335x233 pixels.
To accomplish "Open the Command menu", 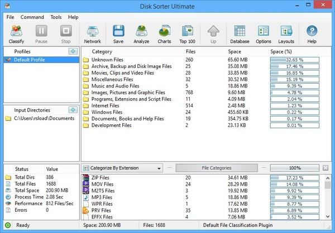I will [32, 17].
